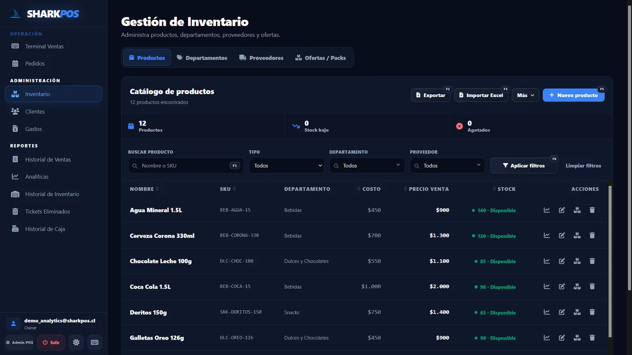Focus the Nombre o SKU search field
Viewport: 632px width, 355px height.
pos(186,166)
